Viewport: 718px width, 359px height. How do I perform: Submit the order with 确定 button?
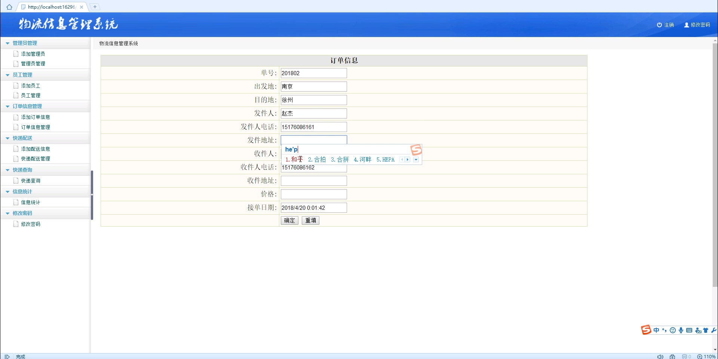289,221
